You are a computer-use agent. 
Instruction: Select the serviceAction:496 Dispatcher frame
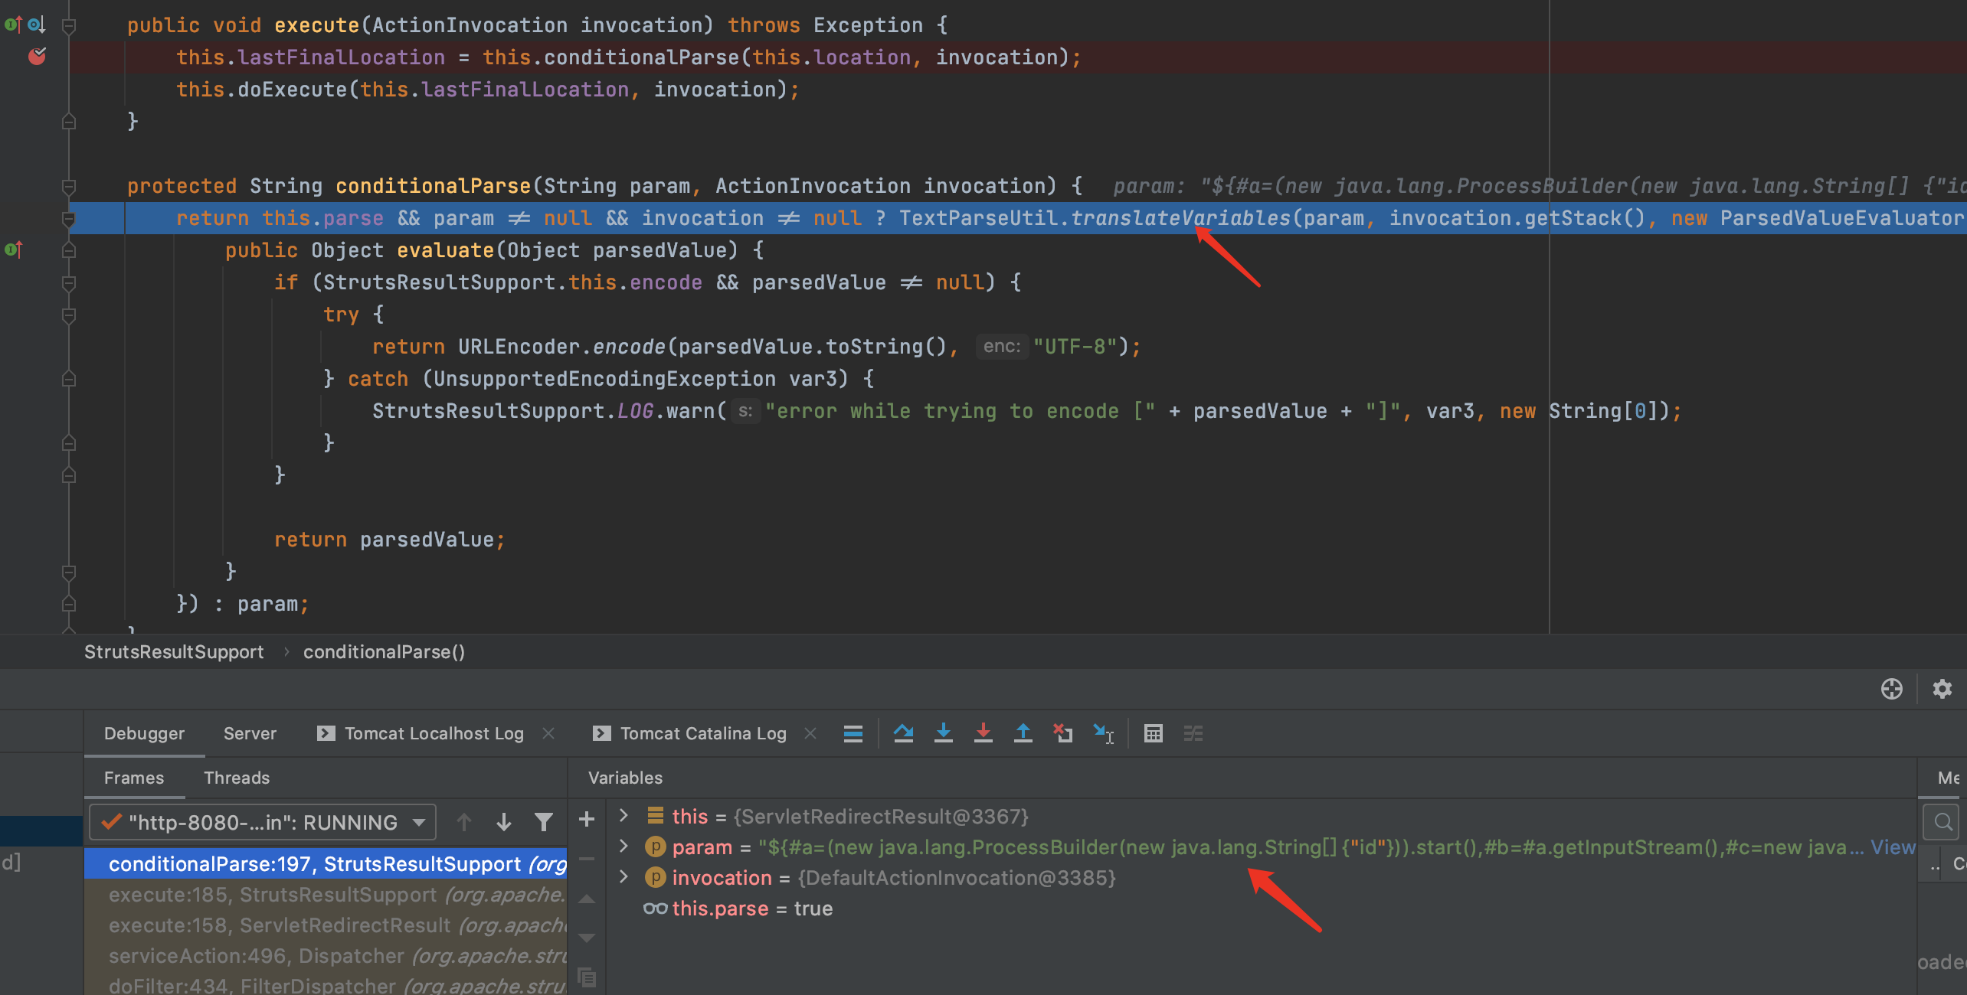point(326,955)
